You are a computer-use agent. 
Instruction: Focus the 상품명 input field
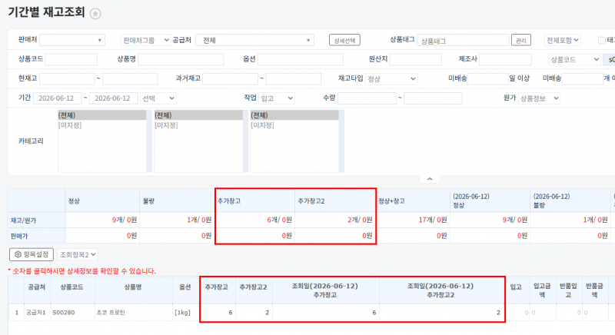pos(181,59)
